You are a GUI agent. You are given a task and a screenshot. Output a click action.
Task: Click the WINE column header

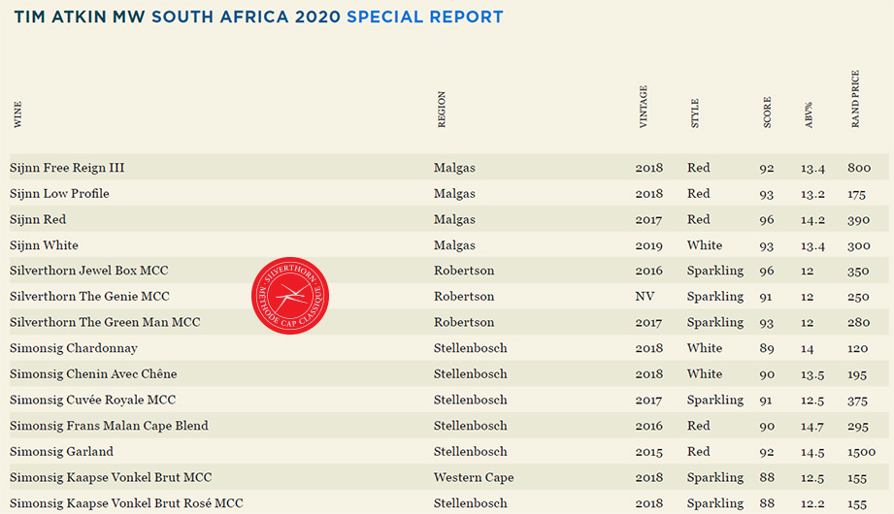pyautogui.click(x=17, y=114)
